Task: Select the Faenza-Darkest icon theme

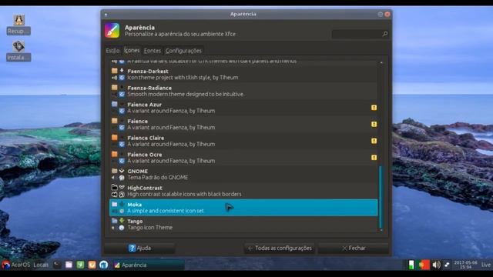Action: point(243,75)
